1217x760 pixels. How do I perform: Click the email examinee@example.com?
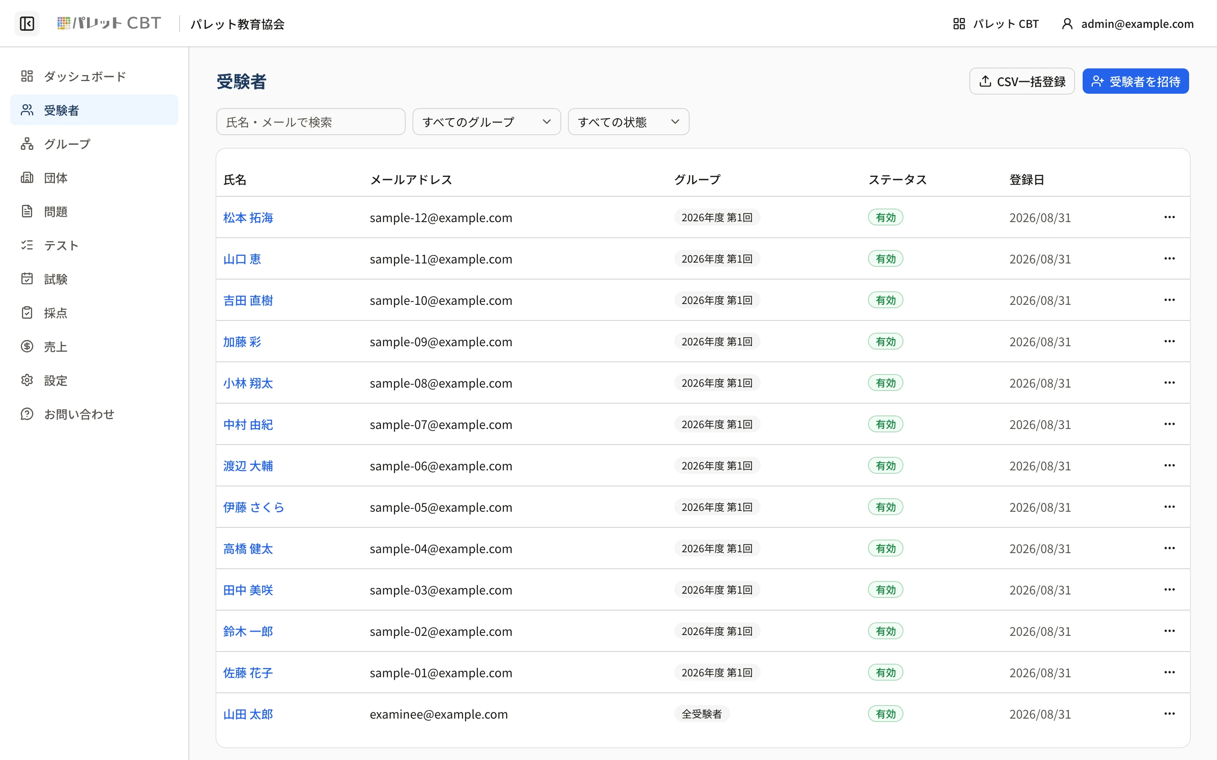click(439, 714)
